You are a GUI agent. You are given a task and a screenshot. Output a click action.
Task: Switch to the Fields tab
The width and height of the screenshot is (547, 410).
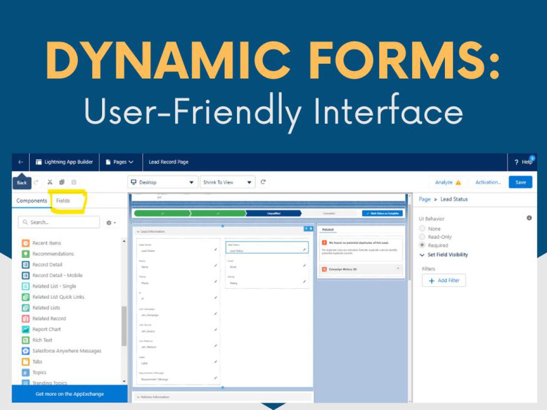click(x=63, y=201)
